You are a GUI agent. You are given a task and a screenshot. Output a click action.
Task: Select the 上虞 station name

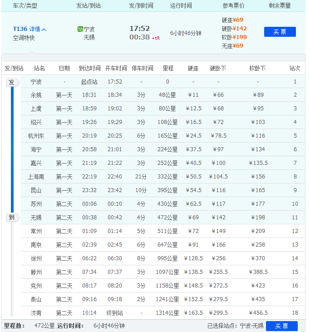coord(36,109)
